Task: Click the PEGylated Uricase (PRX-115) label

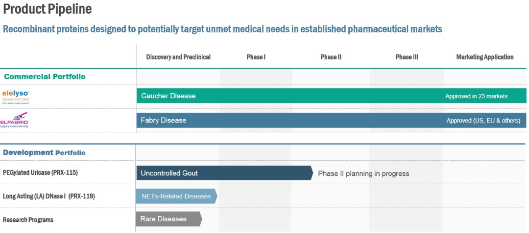Action: point(40,173)
